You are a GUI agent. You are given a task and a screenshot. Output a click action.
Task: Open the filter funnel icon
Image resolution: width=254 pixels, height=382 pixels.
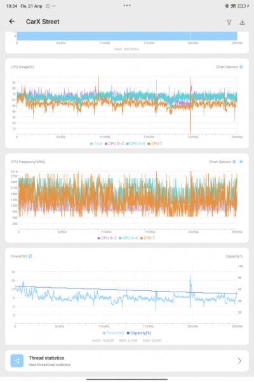coord(229,22)
